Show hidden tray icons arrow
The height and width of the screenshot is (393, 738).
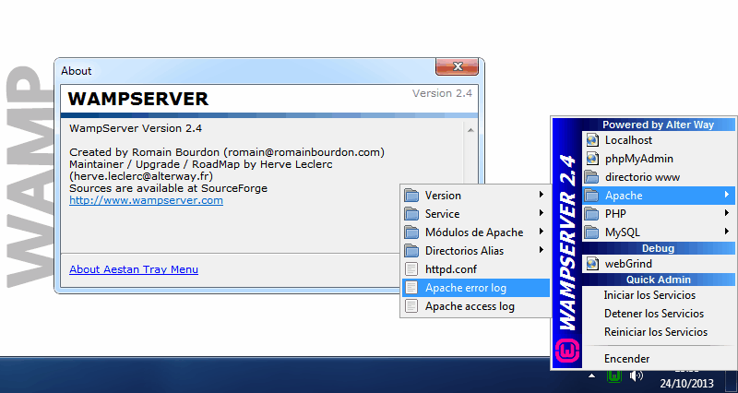point(592,375)
